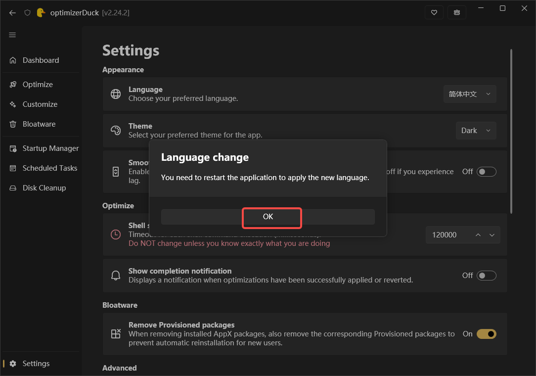Screen dimensions: 536x376
Task: Open the Customize page
Action: [x=41, y=104]
